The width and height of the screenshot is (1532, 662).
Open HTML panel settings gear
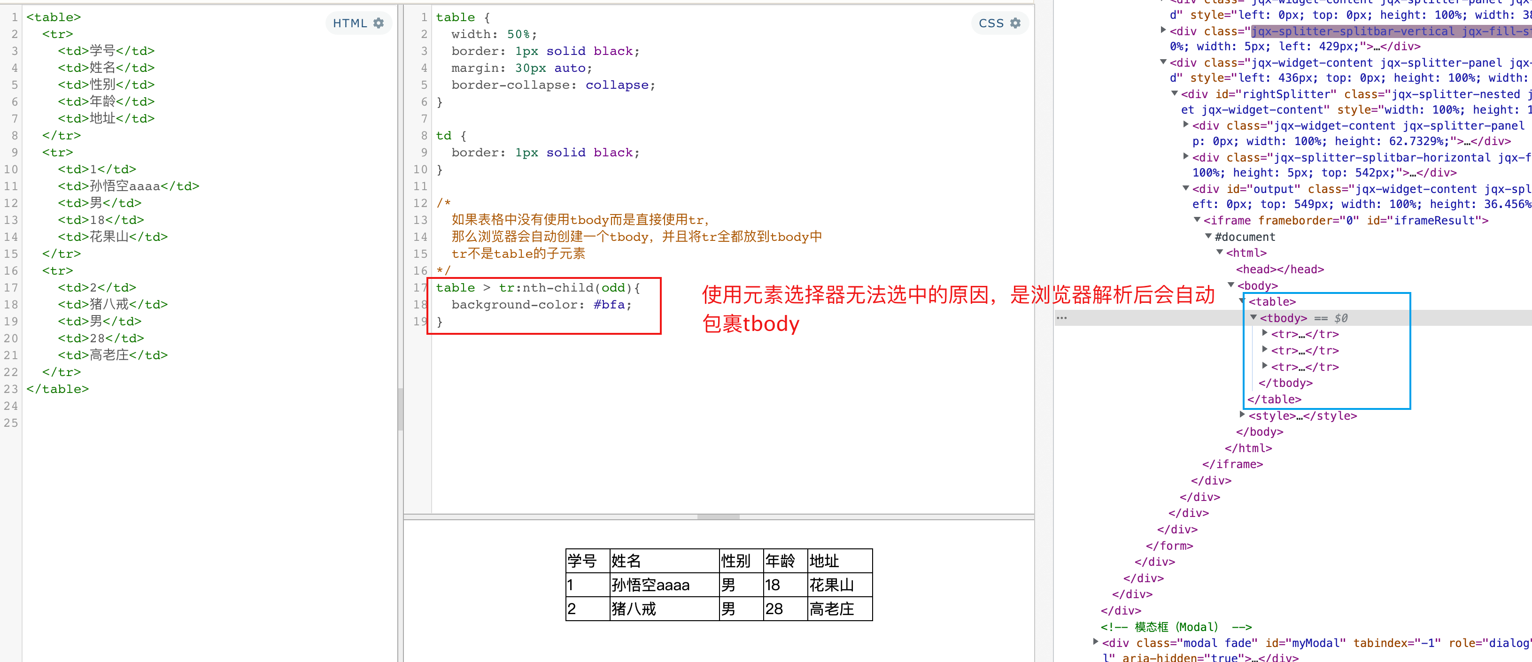click(378, 23)
